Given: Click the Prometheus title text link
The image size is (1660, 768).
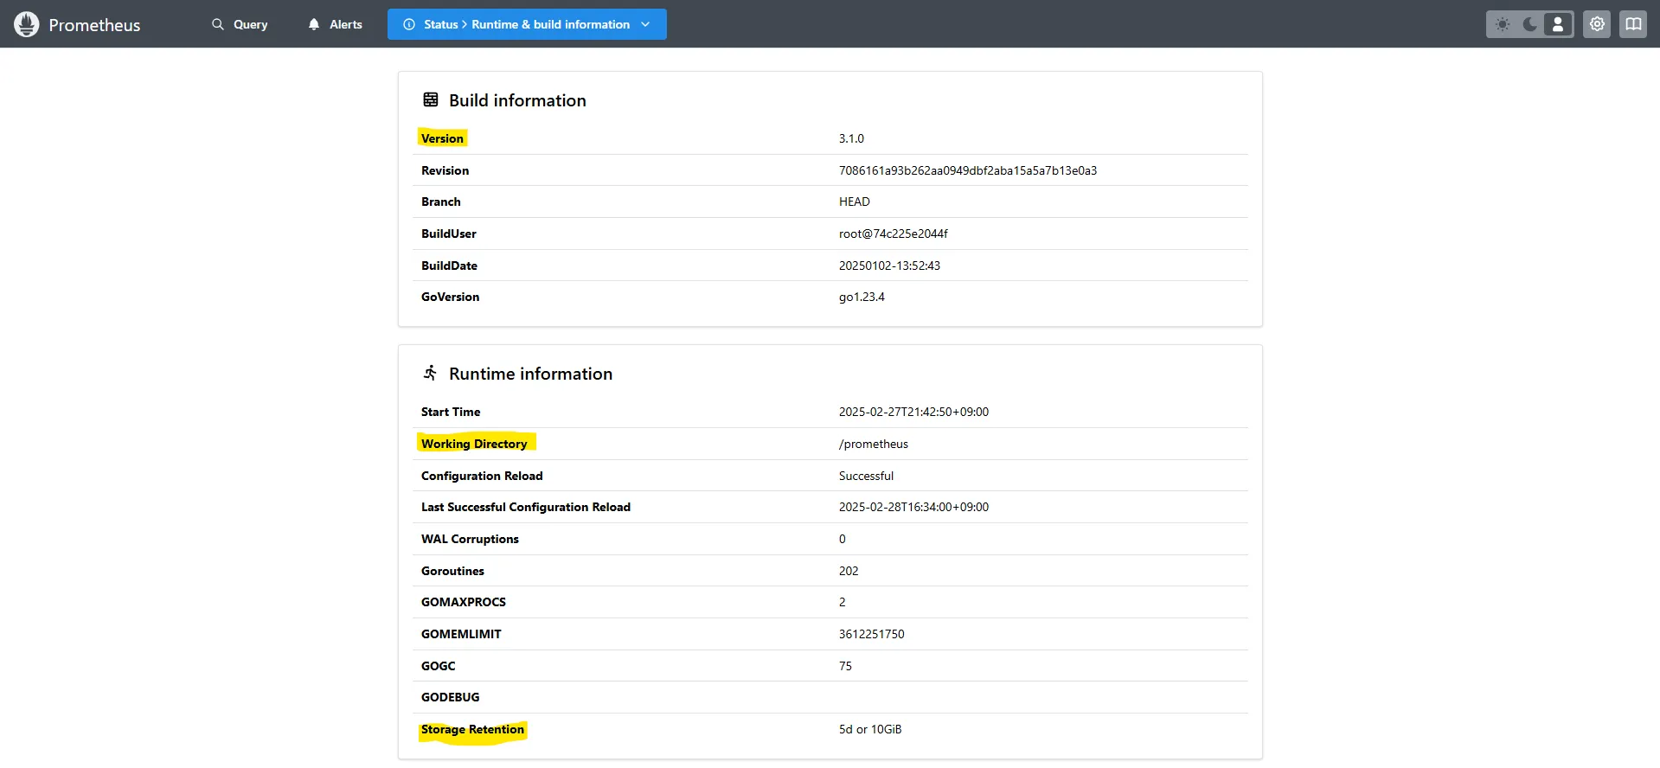Looking at the screenshot, I should point(94,25).
